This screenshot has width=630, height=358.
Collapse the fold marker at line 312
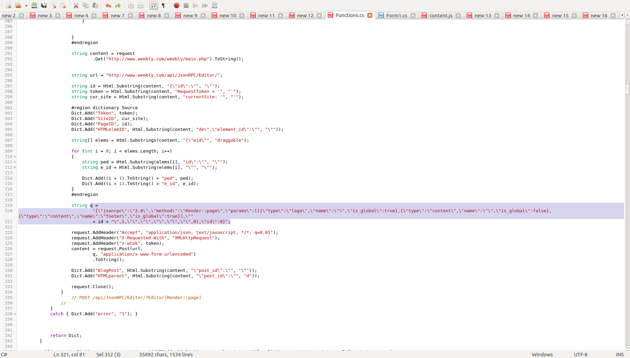(x=15, y=167)
